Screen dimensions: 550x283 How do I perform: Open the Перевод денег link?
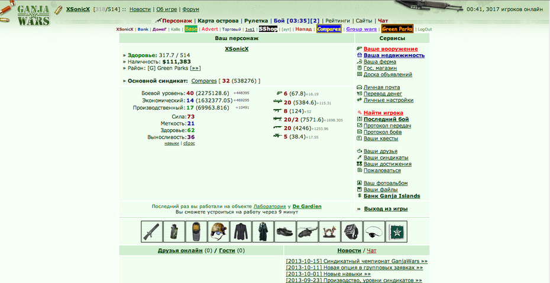click(383, 94)
